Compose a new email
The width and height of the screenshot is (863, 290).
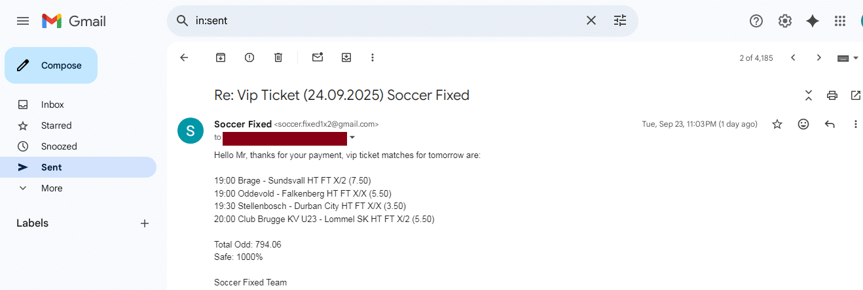(51, 65)
